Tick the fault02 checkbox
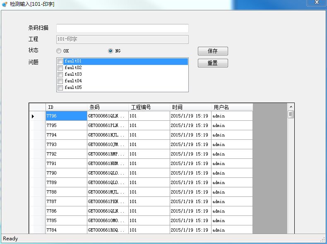This screenshot has height=244, width=327. 60,68
